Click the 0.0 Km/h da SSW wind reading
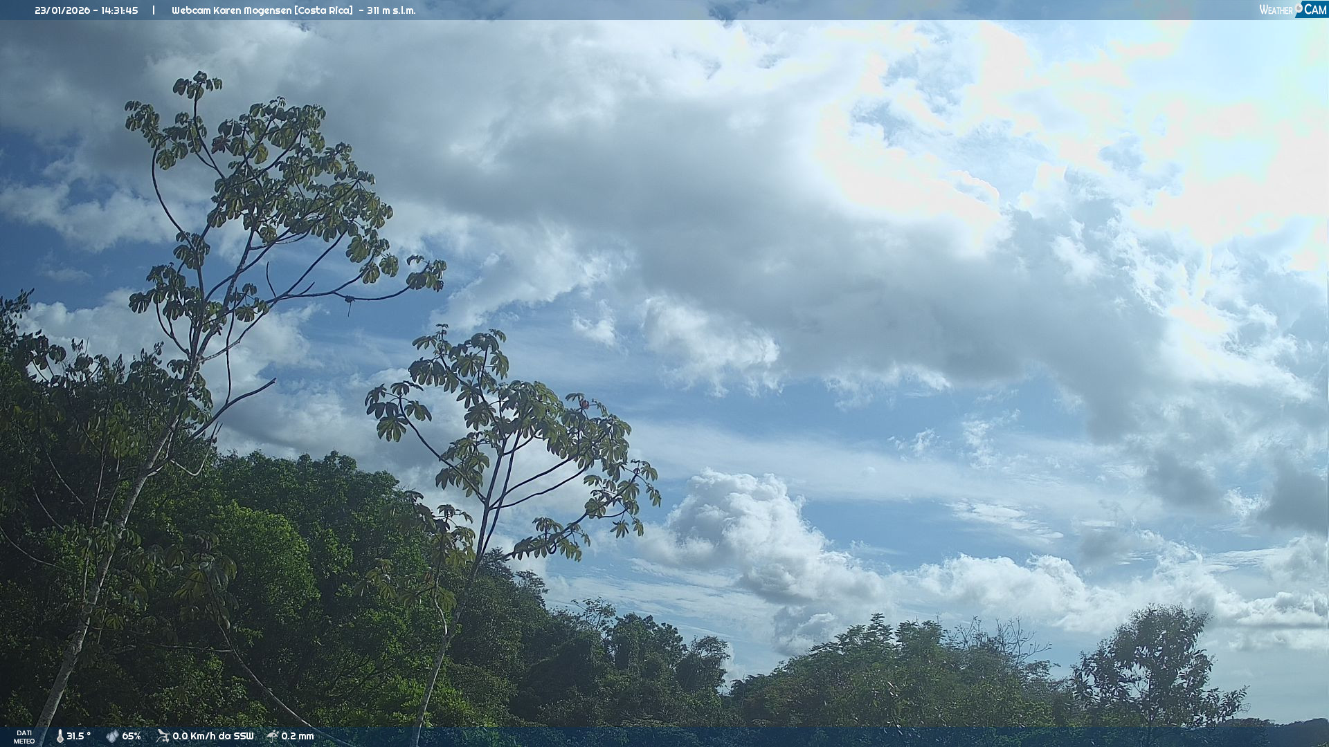This screenshot has width=1329, height=747. point(213,736)
